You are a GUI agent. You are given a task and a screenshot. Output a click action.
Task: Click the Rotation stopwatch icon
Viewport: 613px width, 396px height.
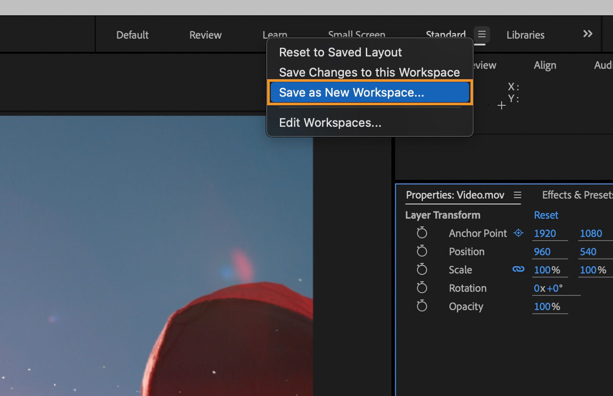[422, 288]
